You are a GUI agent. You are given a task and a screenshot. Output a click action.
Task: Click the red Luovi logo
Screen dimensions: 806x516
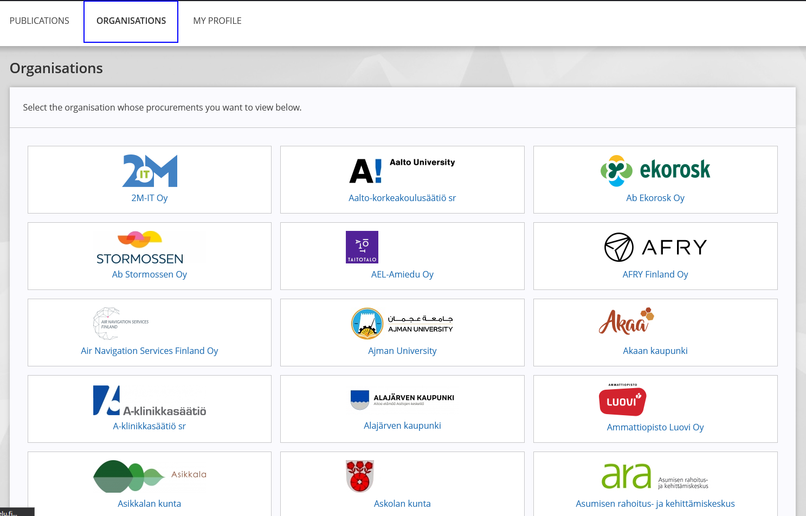tap(622, 400)
